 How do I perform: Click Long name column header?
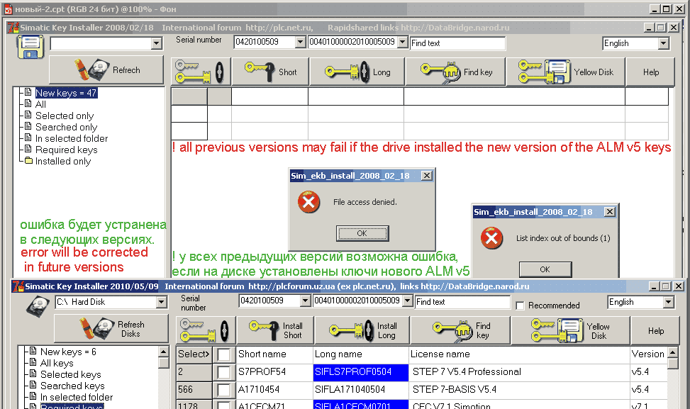tap(361, 354)
